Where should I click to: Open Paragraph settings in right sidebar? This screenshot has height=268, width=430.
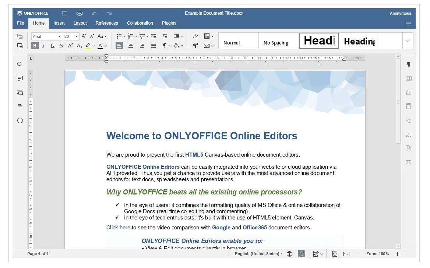click(408, 64)
